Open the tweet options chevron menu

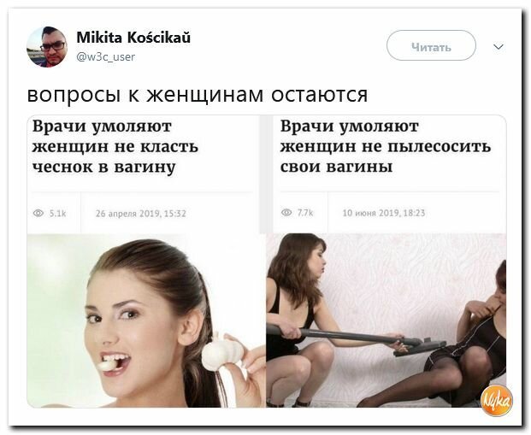click(499, 46)
